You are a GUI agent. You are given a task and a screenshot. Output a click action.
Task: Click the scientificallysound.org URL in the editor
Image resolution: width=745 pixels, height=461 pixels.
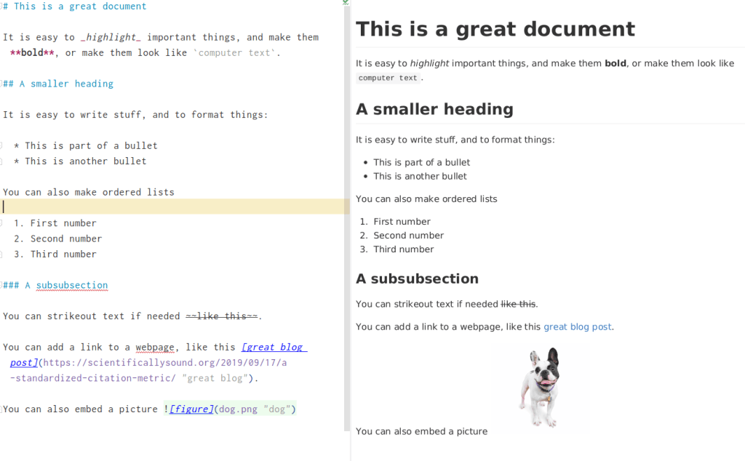[163, 363]
